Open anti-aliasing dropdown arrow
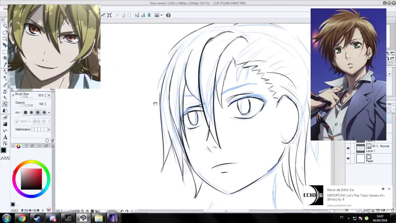 click(x=49, y=112)
